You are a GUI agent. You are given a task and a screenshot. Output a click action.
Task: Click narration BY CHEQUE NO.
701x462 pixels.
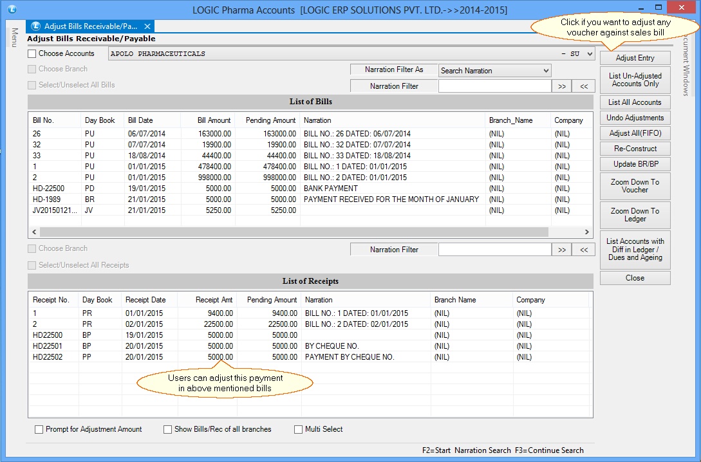(x=332, y=346)
